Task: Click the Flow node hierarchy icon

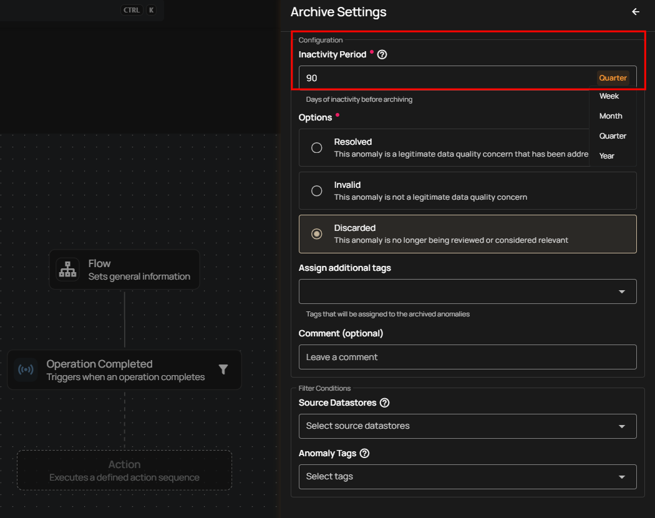Action: click(68, 269)
